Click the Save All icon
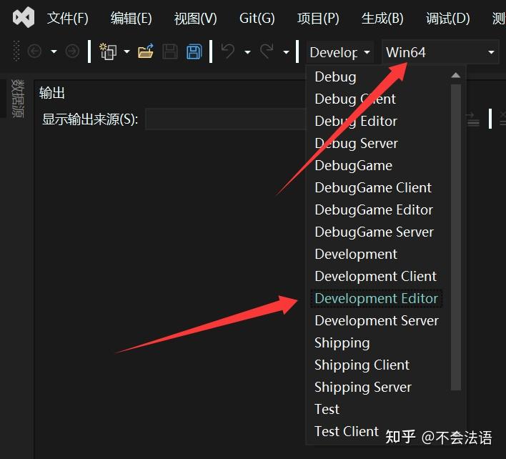 pos(194,51)
